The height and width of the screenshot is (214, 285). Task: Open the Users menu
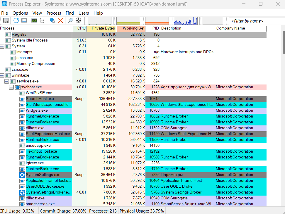click(84, 13)
